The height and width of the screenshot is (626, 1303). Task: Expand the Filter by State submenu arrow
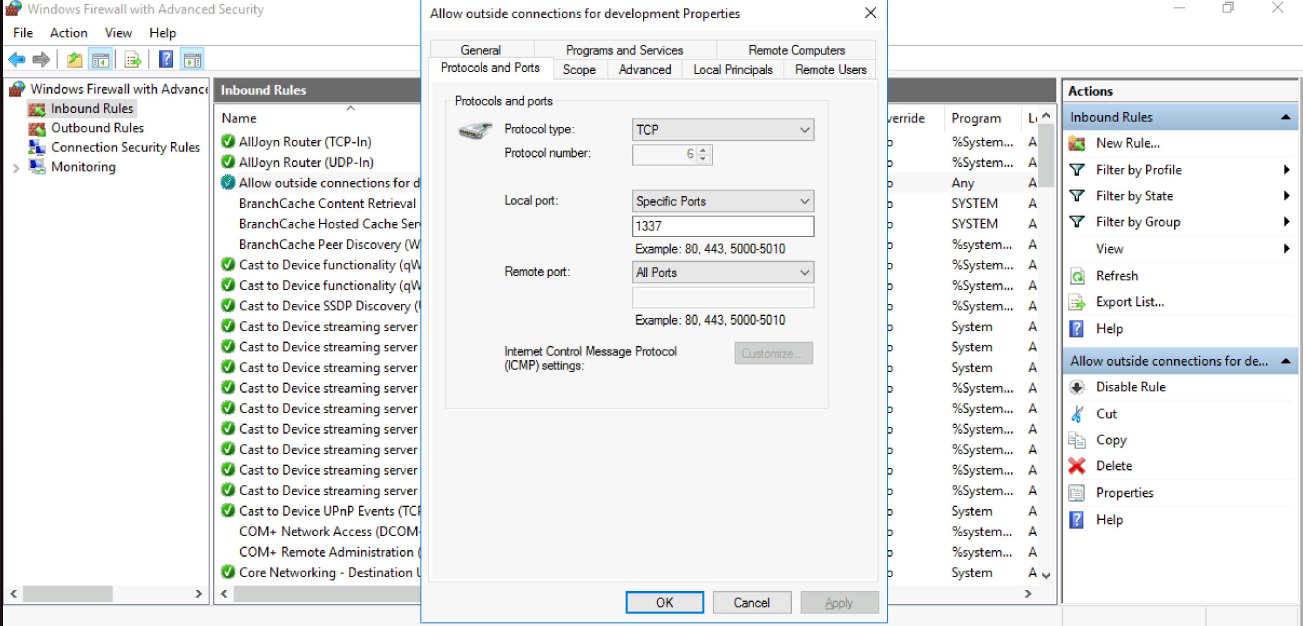(x=1286, y=196)
